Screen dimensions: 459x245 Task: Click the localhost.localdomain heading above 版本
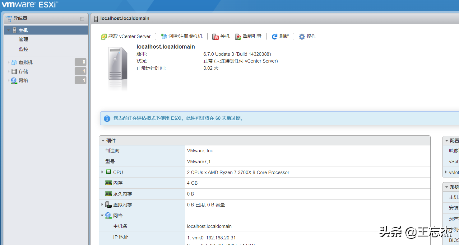166,47
